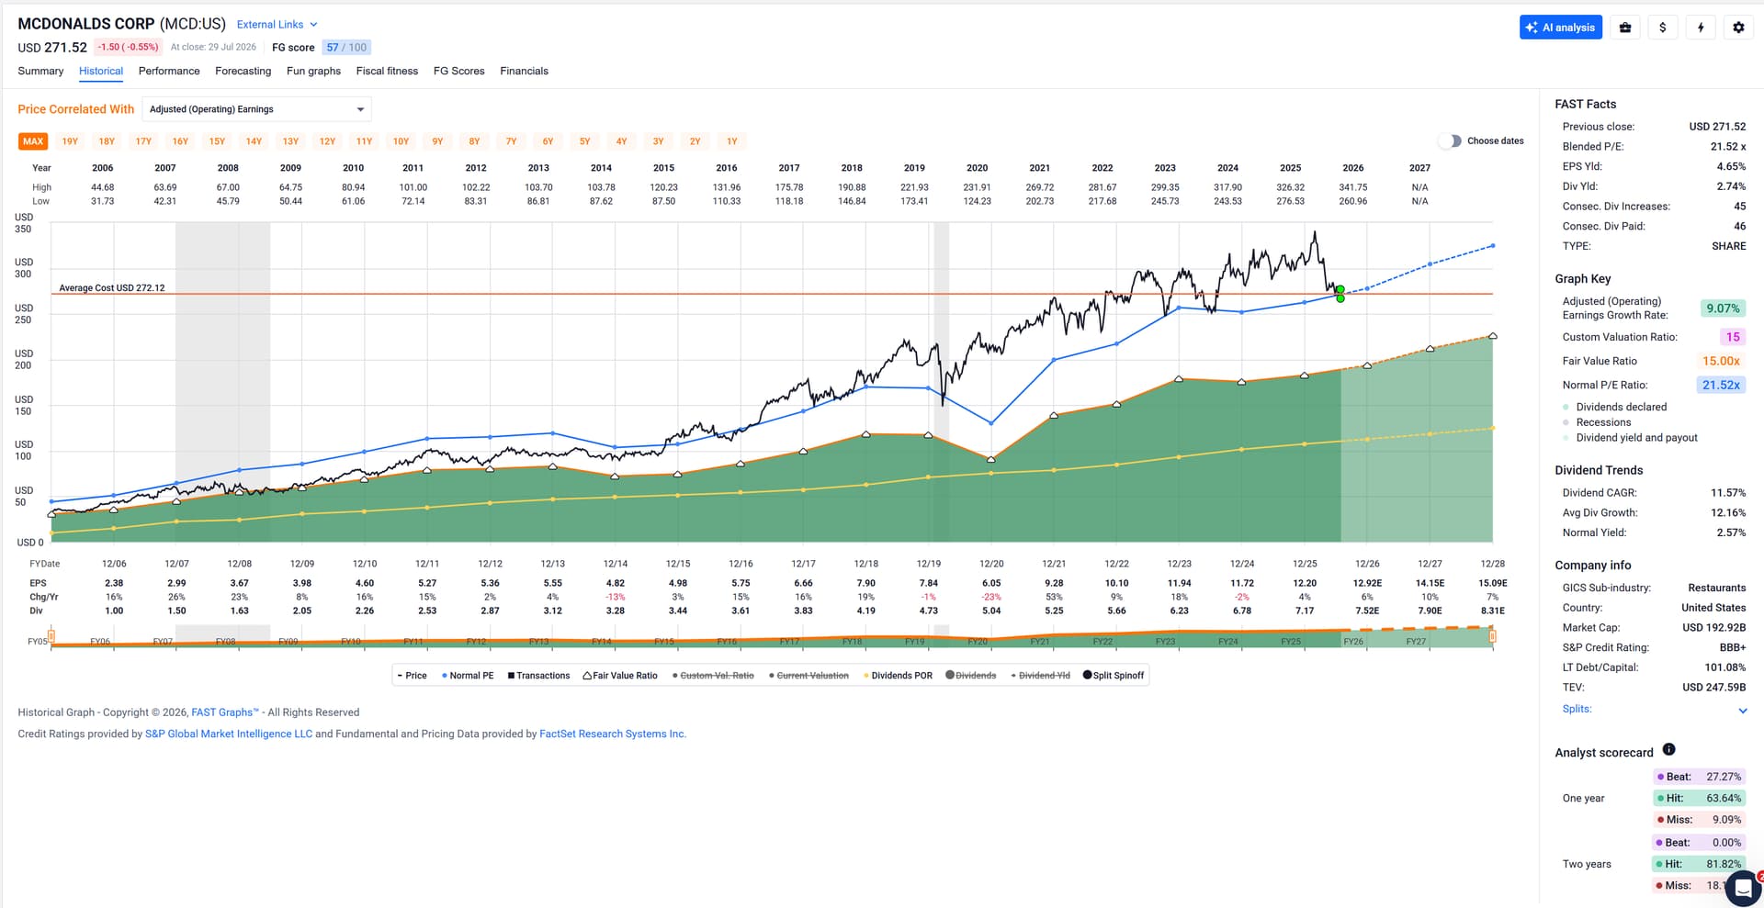Select the 12Y time range

(x=327, y=141)
